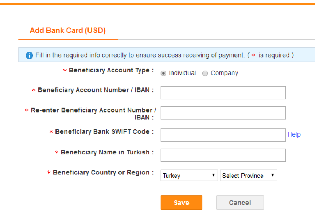Click the blue info icon in the notice banner
Viewport: 315px width, 216px height.
(29, 55)
